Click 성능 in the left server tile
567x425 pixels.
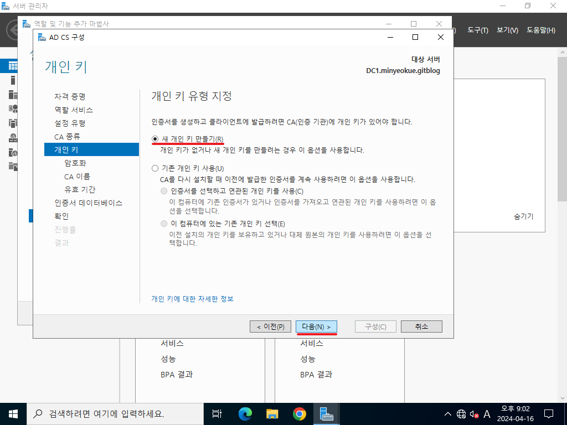coord(168,359)
